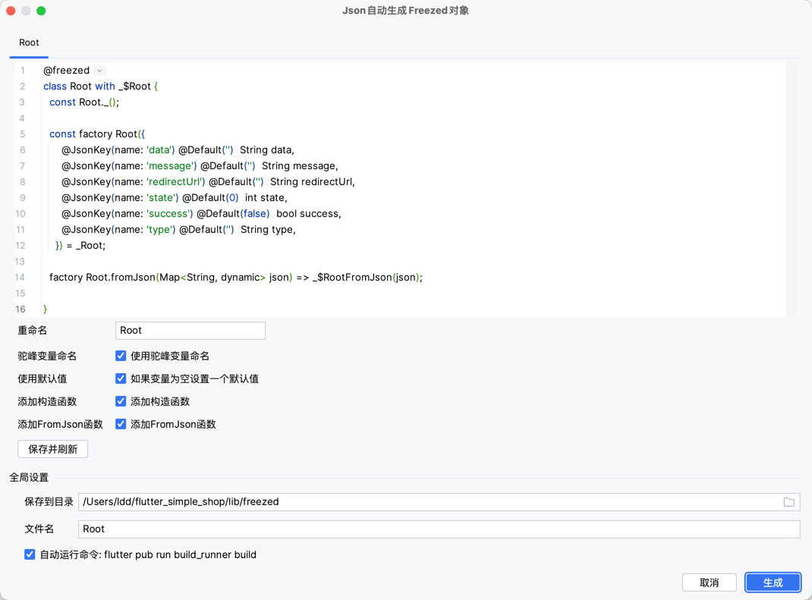The image size is (812, 600).
Task: Click the 'success' bool field code line
Action: coord(201,214)
